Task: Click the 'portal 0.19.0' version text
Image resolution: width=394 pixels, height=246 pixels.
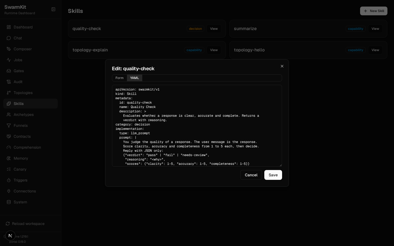Action: pyautogui.click(x=18, y=242)
